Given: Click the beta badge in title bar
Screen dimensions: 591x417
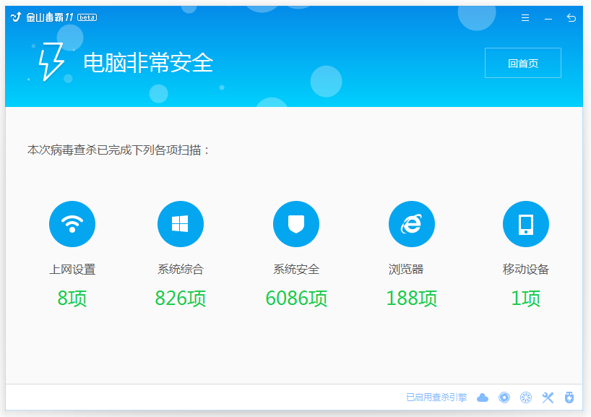Looking at the screenshot, I should click(x=87, y=17).
